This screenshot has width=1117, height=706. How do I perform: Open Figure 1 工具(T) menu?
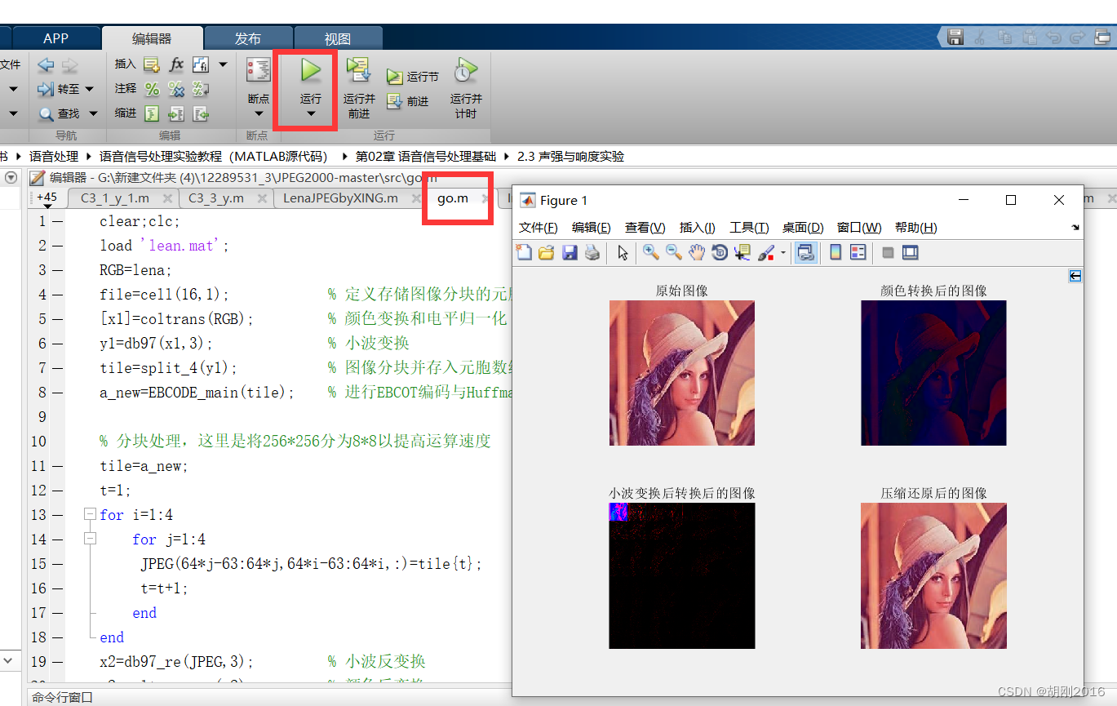(x=749, y=228)
